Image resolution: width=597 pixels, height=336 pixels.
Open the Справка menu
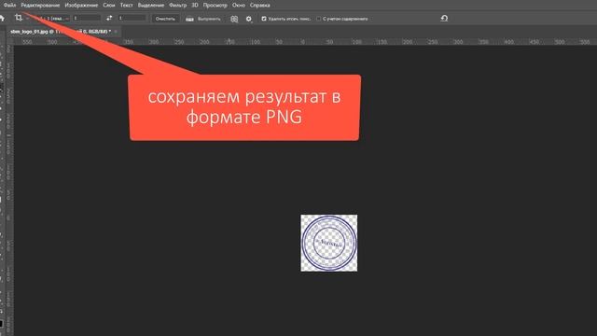(259, 6)
